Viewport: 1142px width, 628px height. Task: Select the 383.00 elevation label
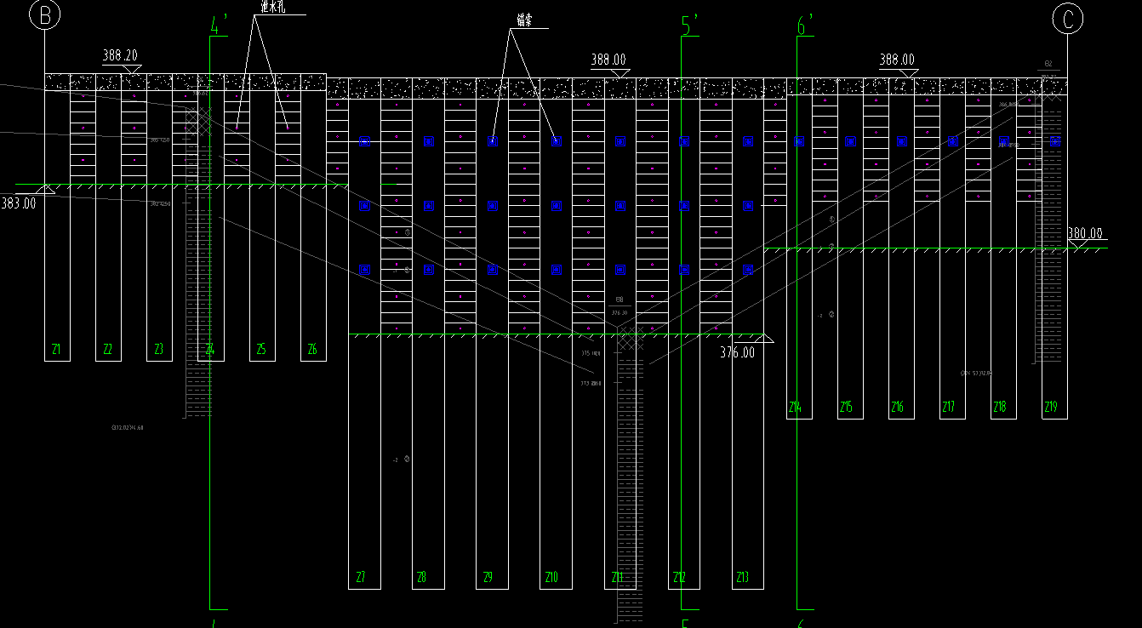pos(18,203)
